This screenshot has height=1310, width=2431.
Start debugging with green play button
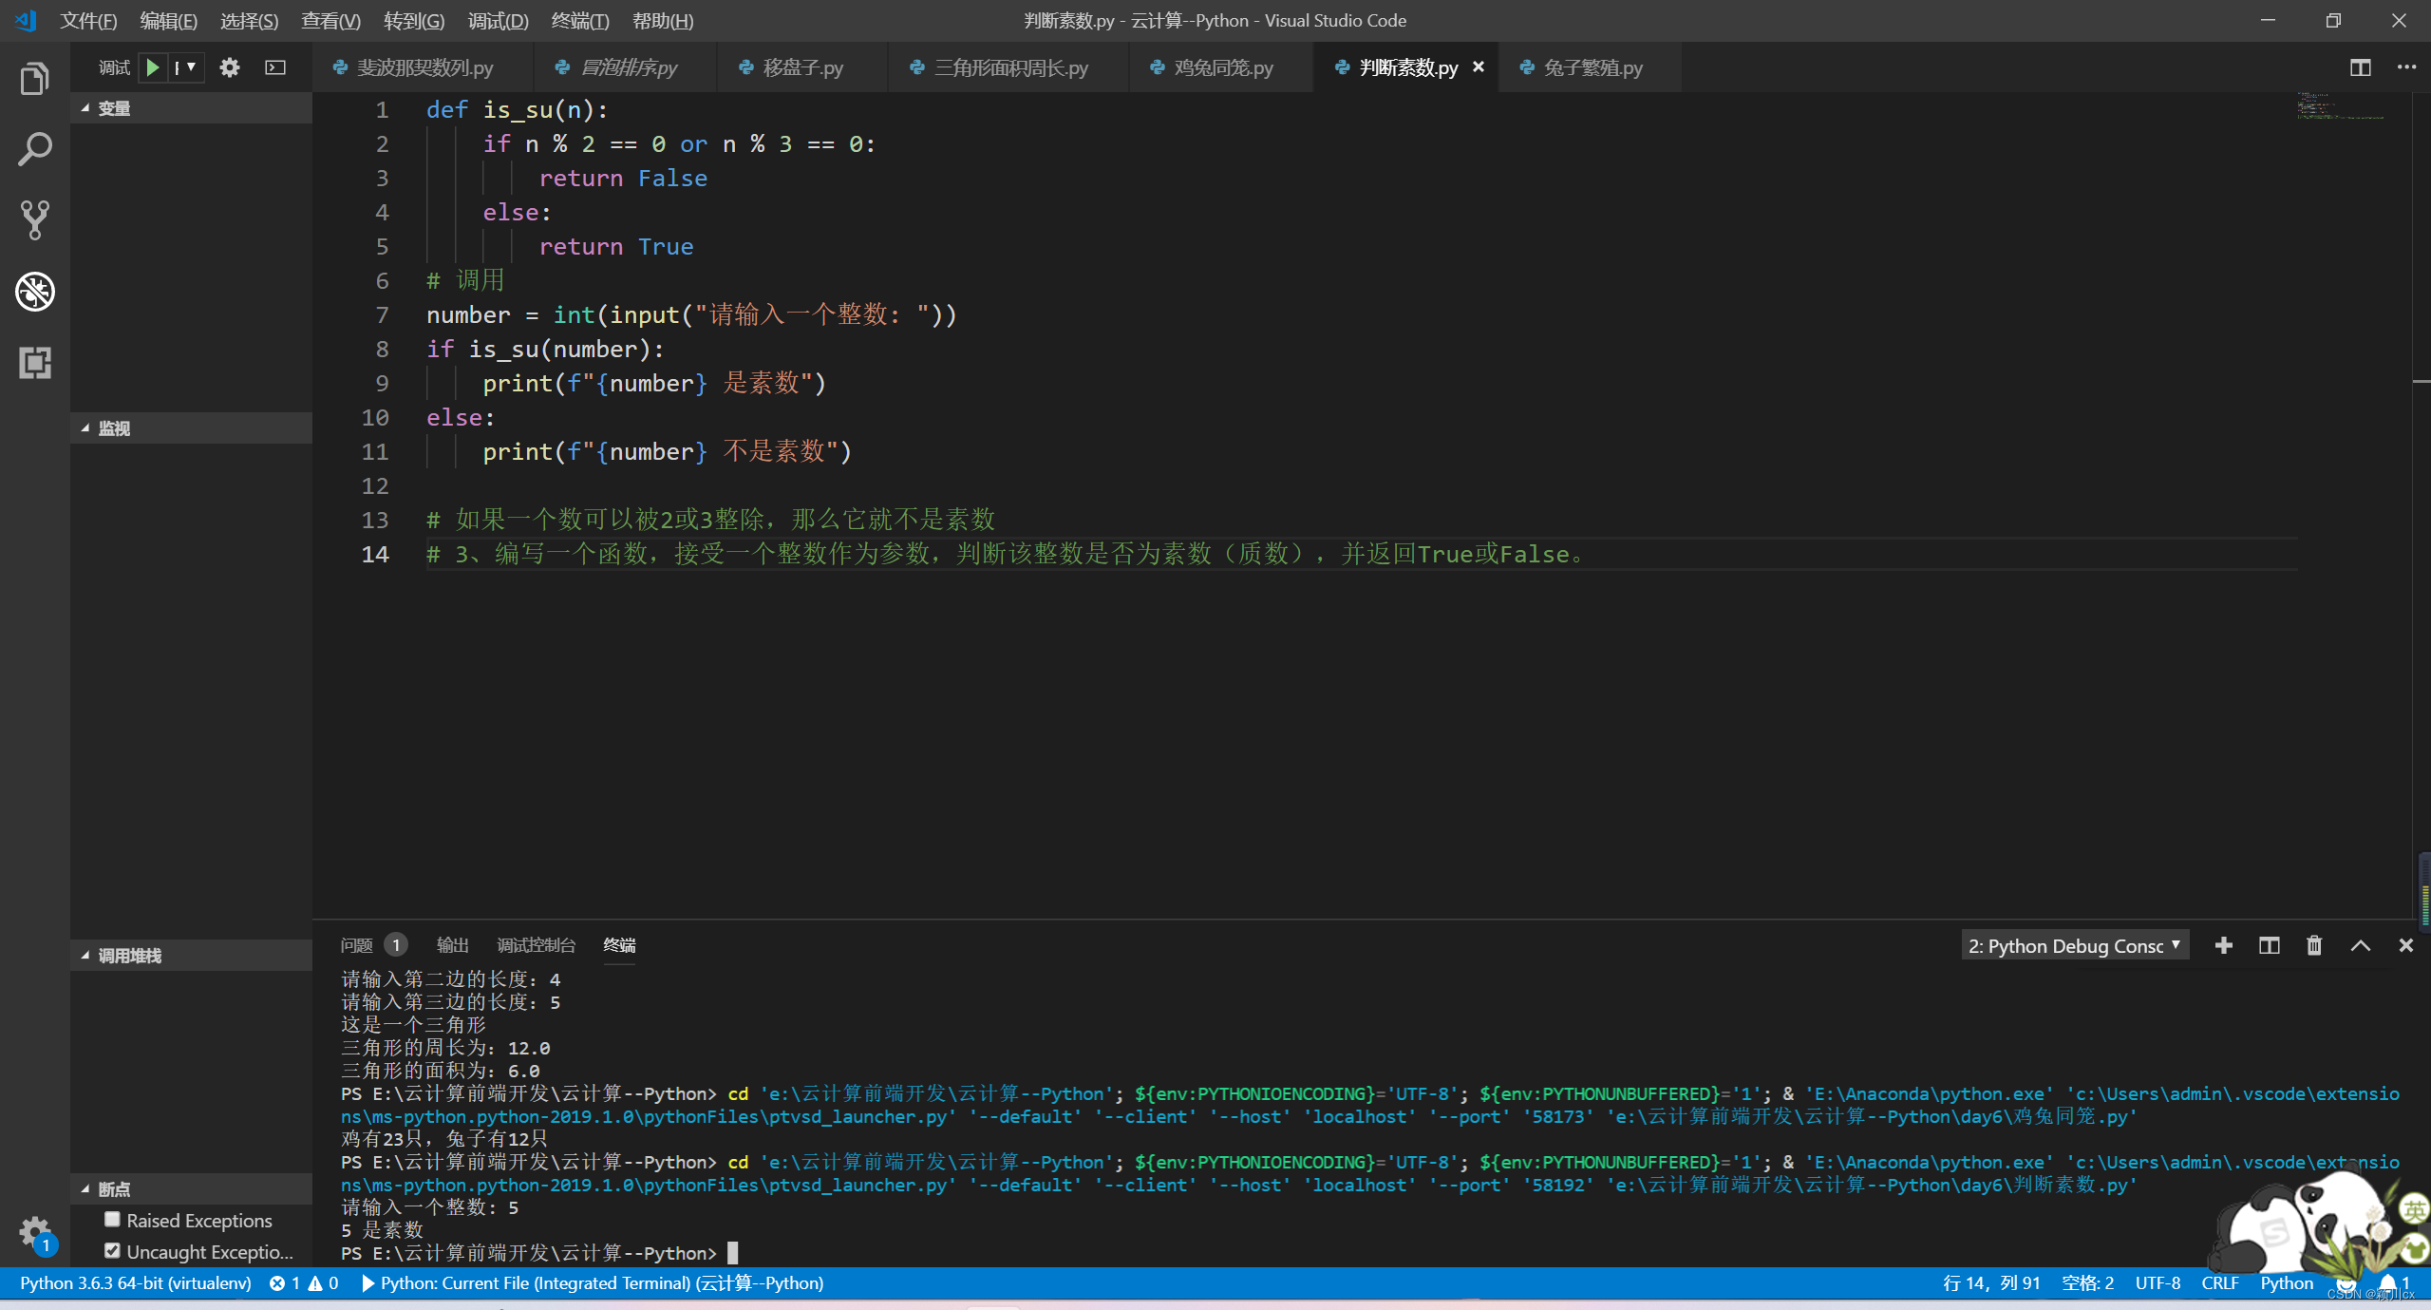pyautogui.click(x=152, y=67)
